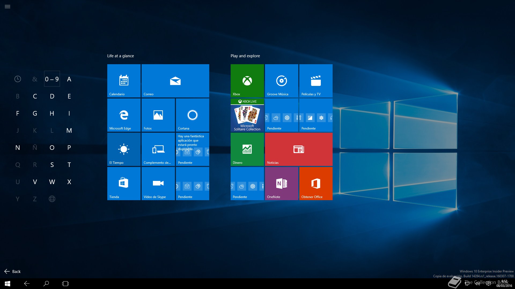Click the Pendiente tile below Películas y TV
The height and width of the screenshot is (289, 515).
click(316, 115)
